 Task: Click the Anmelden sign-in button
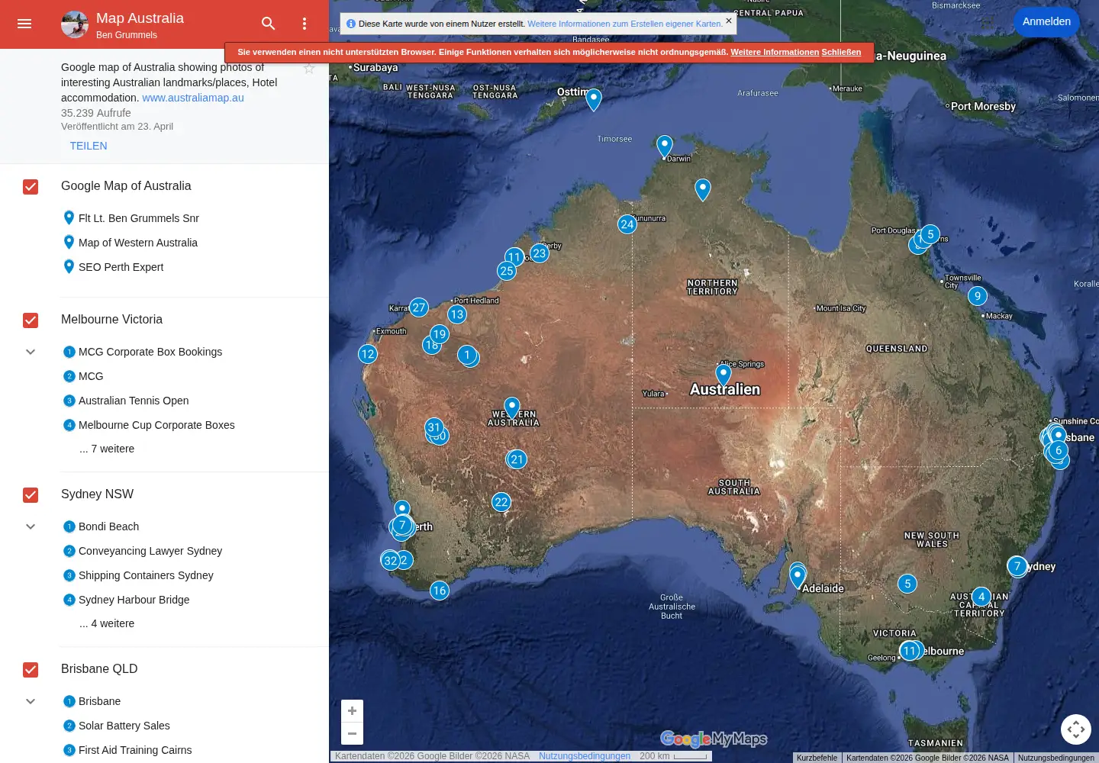1046,21
